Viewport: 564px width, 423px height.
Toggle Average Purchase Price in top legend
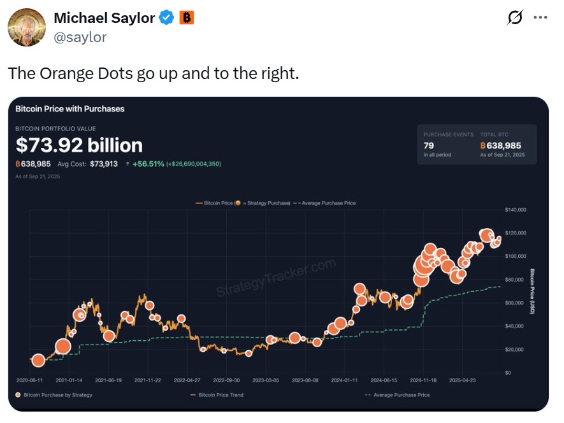tap(324, 203)
